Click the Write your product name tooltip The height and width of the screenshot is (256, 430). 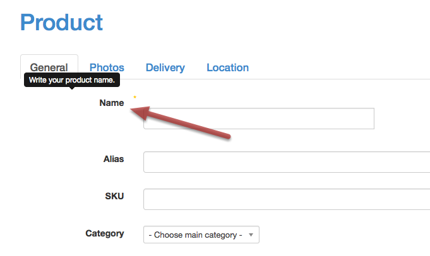[72, 80]
